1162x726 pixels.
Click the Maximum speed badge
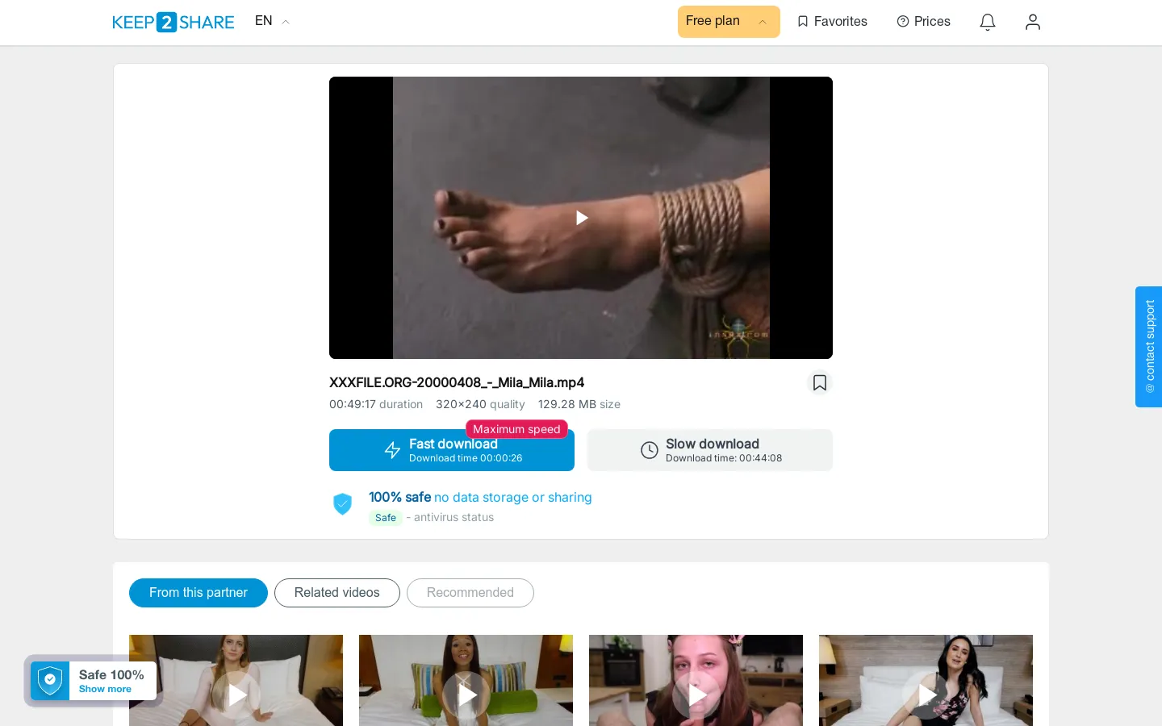tap(516, 429)
